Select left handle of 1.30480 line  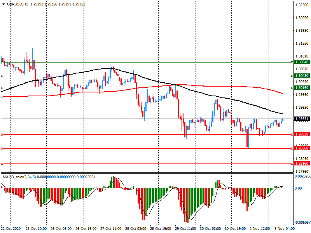click(x=2, y=76)
